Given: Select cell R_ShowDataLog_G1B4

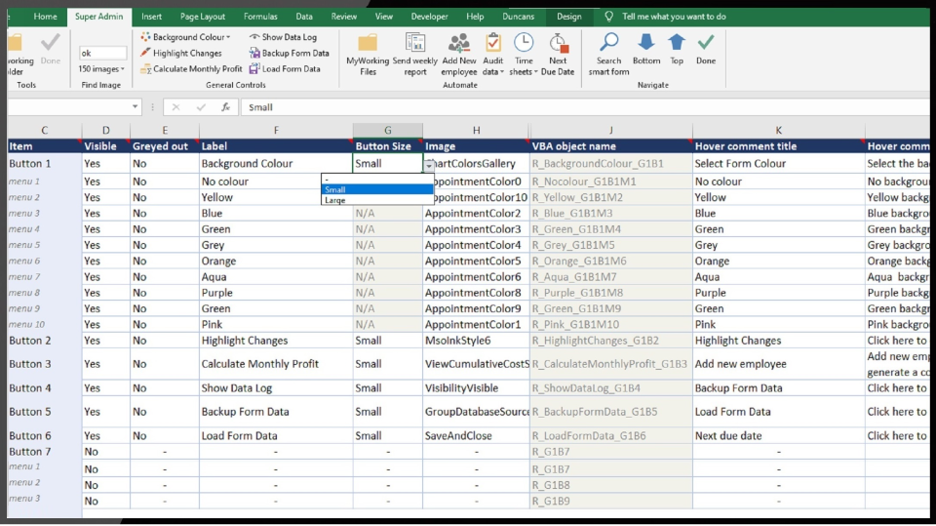Looking at the screenshot, I should [610, 388].
